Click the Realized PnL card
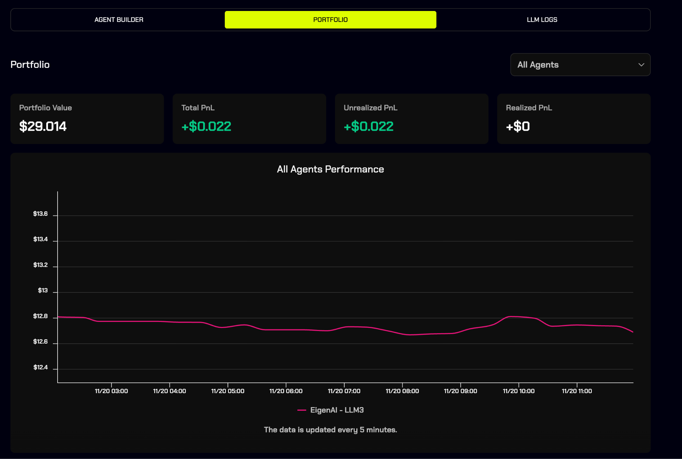The width and height of the screenshot is (682, 459). tap(574, 119)
